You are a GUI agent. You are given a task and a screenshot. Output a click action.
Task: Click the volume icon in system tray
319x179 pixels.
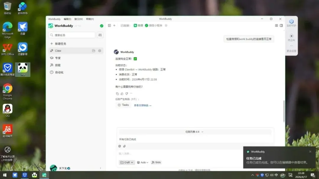[x=272, y=175]
